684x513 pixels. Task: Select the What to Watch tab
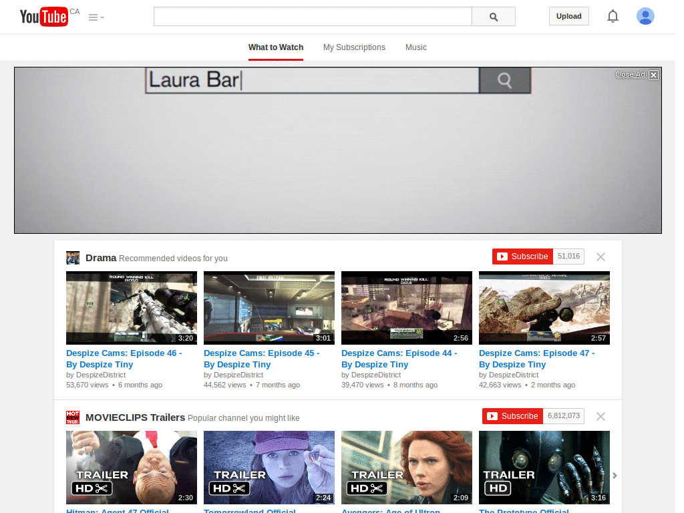click(276, 47)
